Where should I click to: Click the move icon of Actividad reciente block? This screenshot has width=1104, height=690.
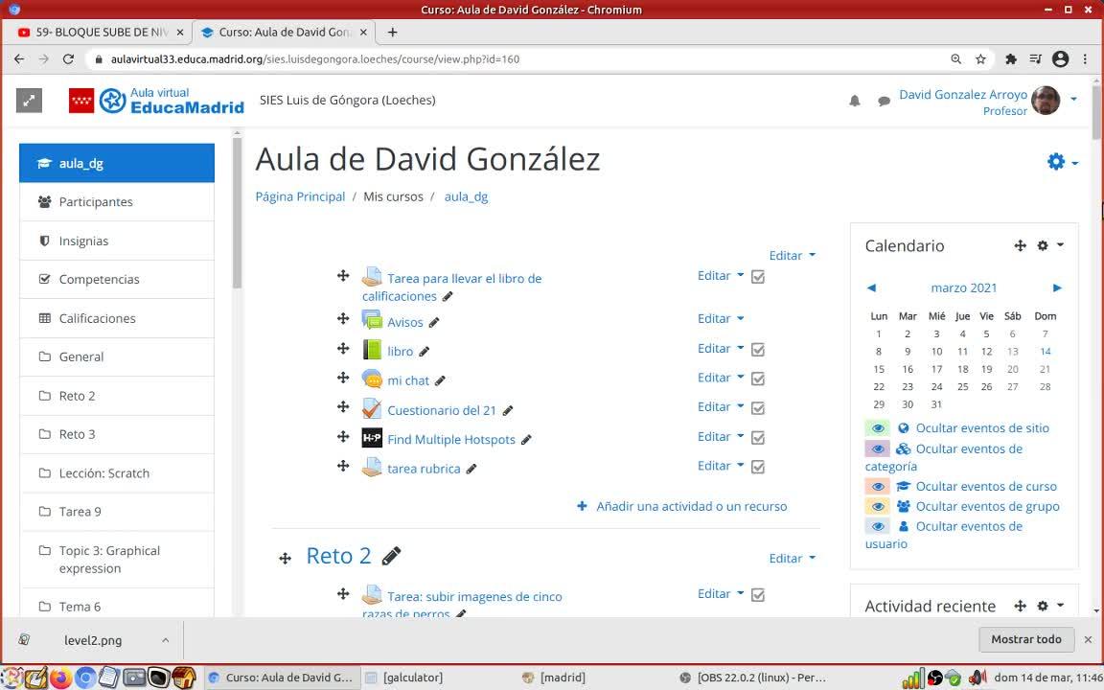[x=1020, y=606]
